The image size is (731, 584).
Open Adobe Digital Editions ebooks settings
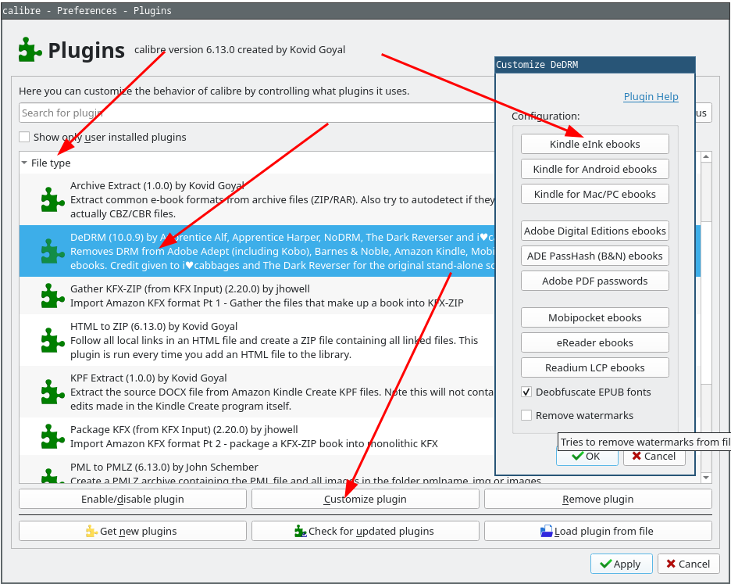[x=595, y=231]
